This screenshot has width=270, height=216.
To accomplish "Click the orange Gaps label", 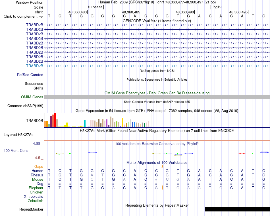I will coord(39,167).
